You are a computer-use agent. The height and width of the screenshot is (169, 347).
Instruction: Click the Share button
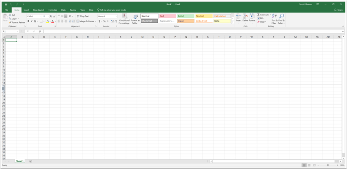click(x=338, y=10)
